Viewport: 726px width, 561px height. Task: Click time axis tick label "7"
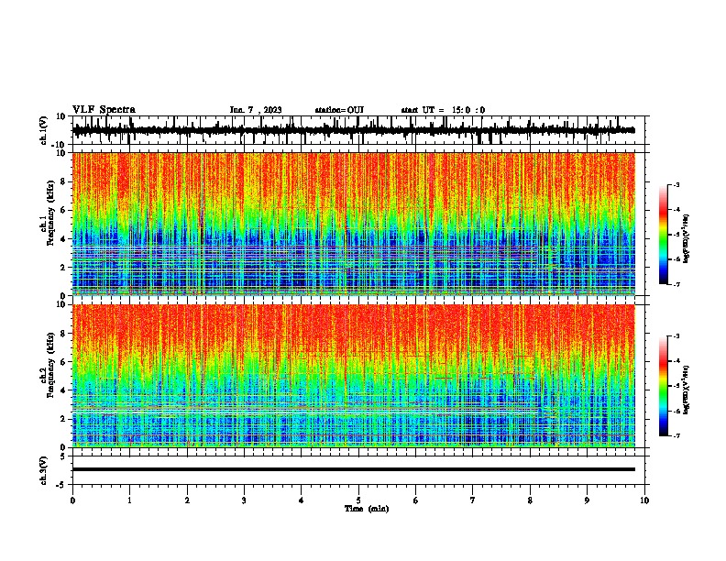[x=473, y=500]
